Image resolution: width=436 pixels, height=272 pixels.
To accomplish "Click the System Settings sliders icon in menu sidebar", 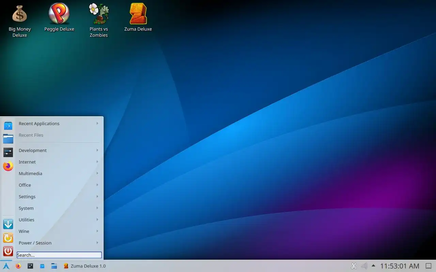I will click(x=8, y=152).
